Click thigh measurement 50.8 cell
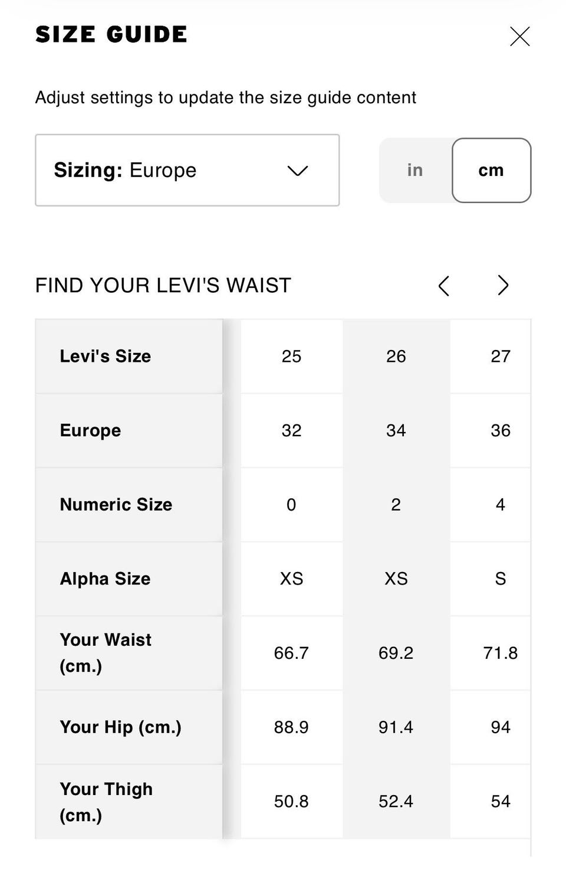 click(291, 801)
